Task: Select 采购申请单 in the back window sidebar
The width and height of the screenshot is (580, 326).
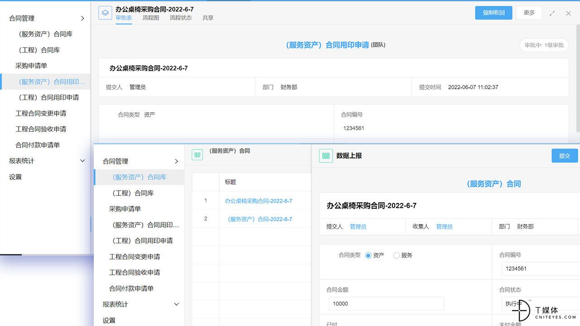Action: 45,66
